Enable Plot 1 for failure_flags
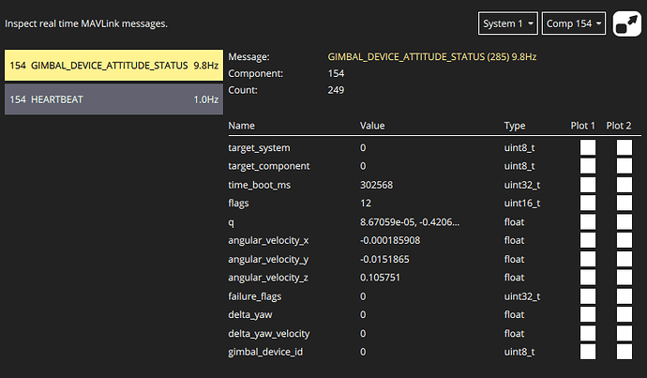 tap(588, 295)
